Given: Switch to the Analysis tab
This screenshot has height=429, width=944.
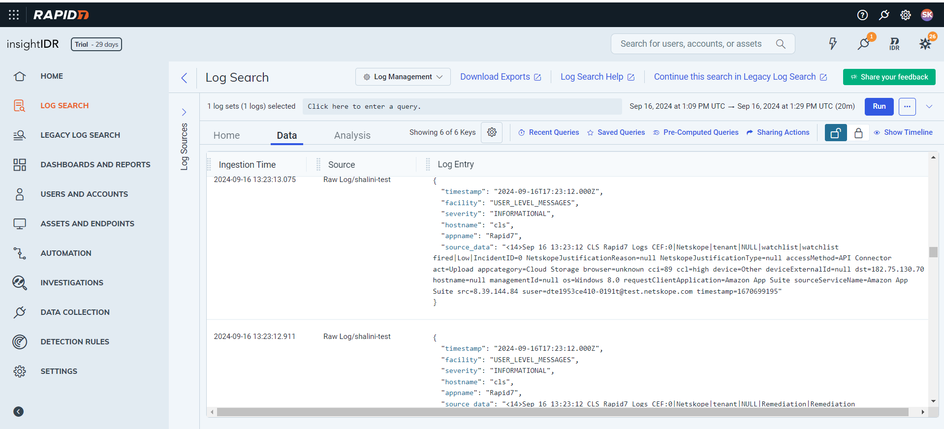Looking at the screenshot, I should (352, 135).
